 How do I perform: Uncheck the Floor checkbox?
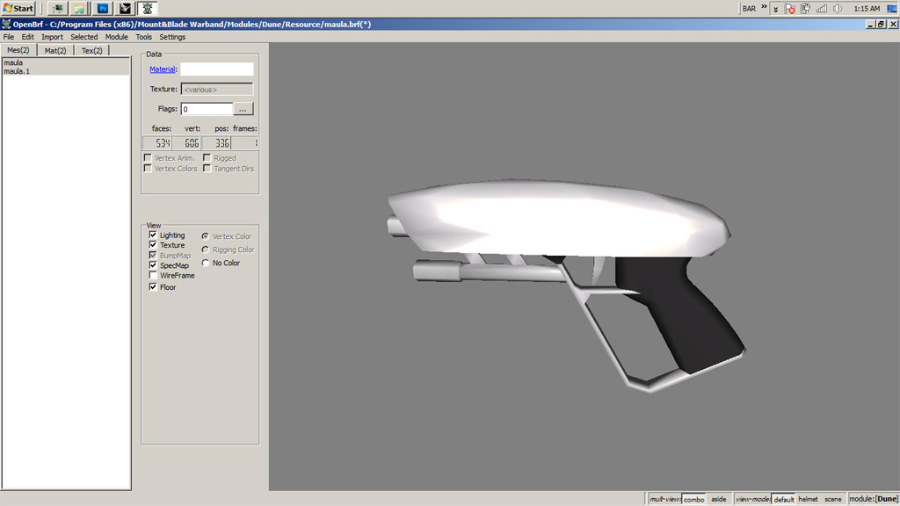[153, 287]
